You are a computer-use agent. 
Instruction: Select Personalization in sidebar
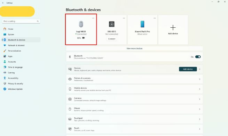pyautogui.click(x=21, y=51)
